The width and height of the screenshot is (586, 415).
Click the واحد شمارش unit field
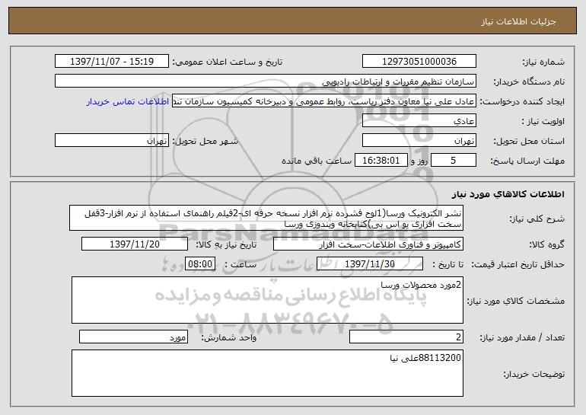(x=133, y=337)
